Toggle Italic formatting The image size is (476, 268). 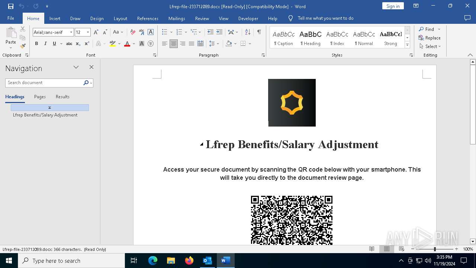45,44
